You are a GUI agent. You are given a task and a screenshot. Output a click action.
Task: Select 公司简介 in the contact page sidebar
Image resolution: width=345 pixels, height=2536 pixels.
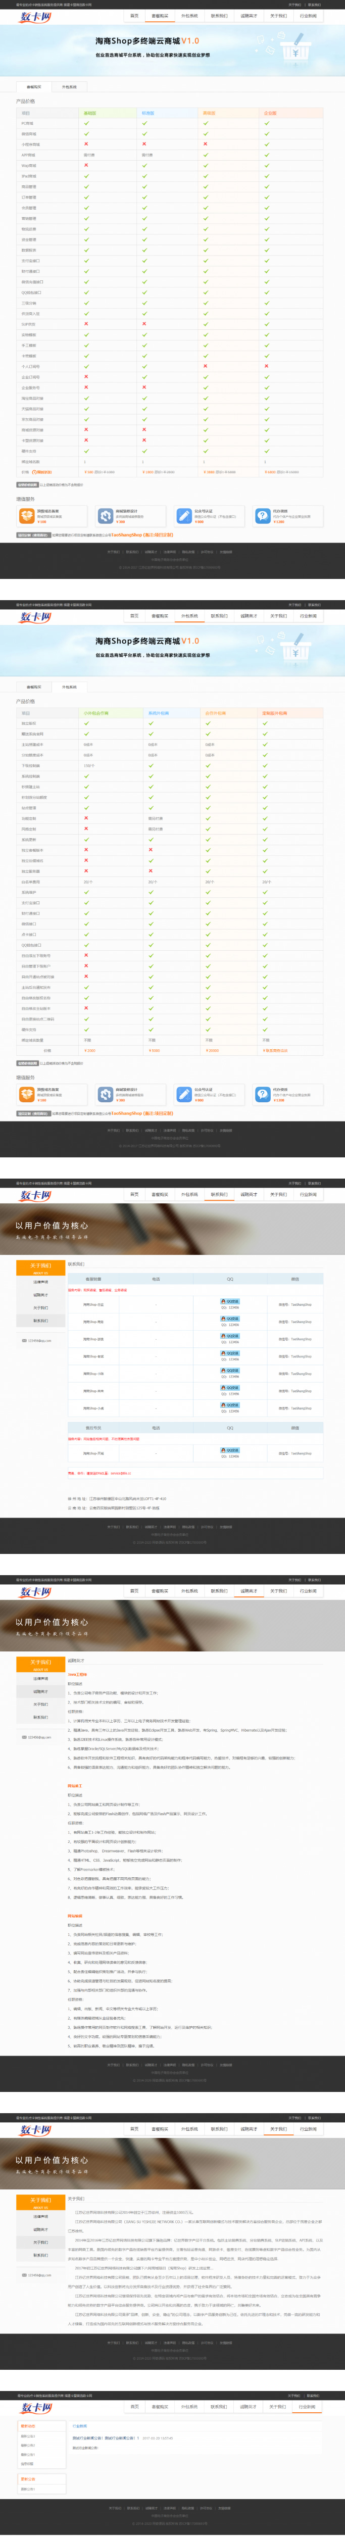[40, 1281]
